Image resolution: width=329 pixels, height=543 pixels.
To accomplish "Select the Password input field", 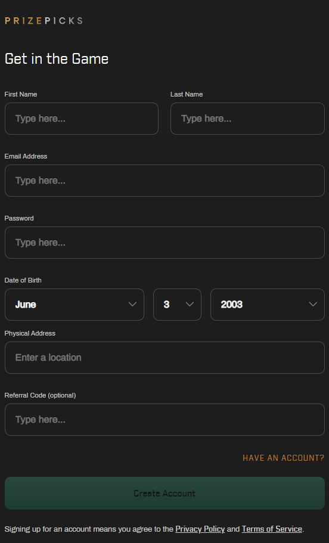I will [164, 243].
